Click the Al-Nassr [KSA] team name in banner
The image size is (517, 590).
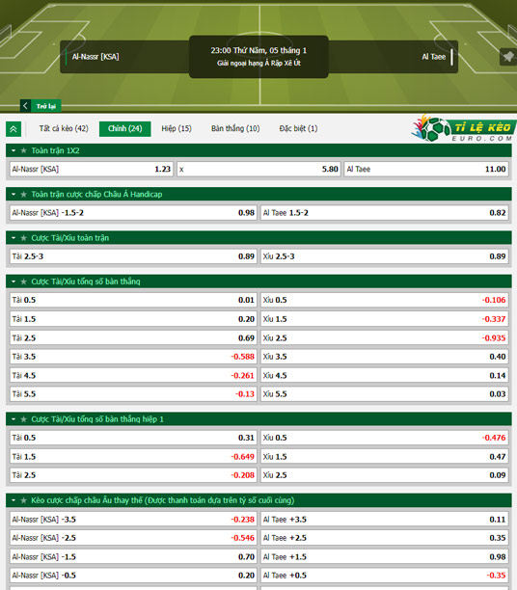click(95, 57)
